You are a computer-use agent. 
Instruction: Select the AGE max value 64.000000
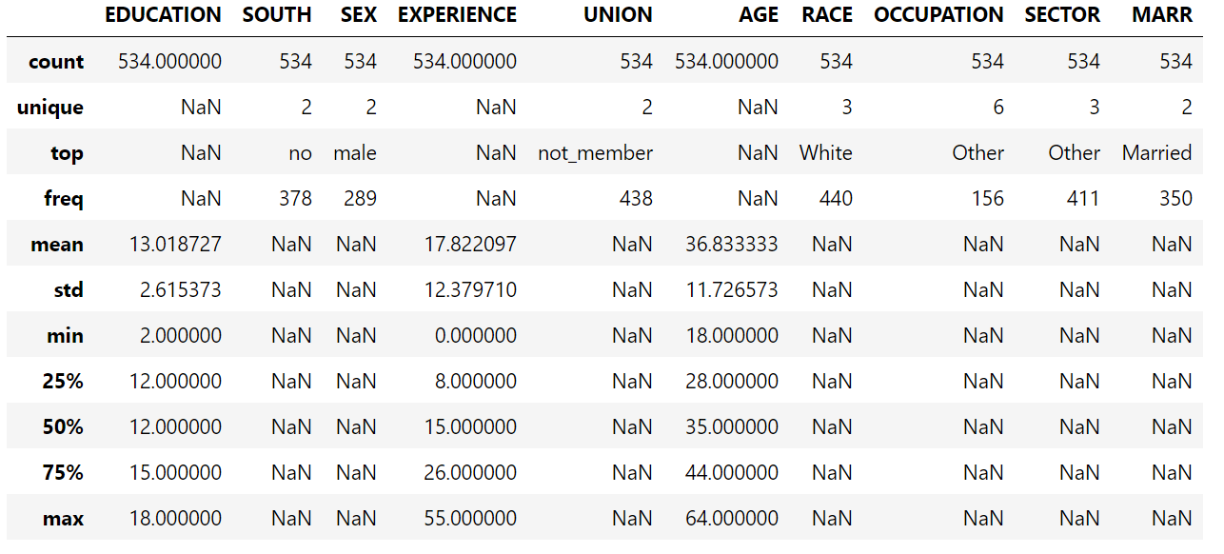click(x=732, y=519)
